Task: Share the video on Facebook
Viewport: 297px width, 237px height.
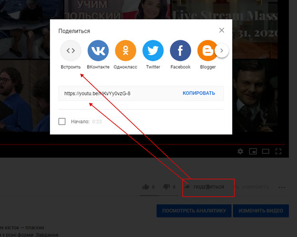Action: (180, 50)
